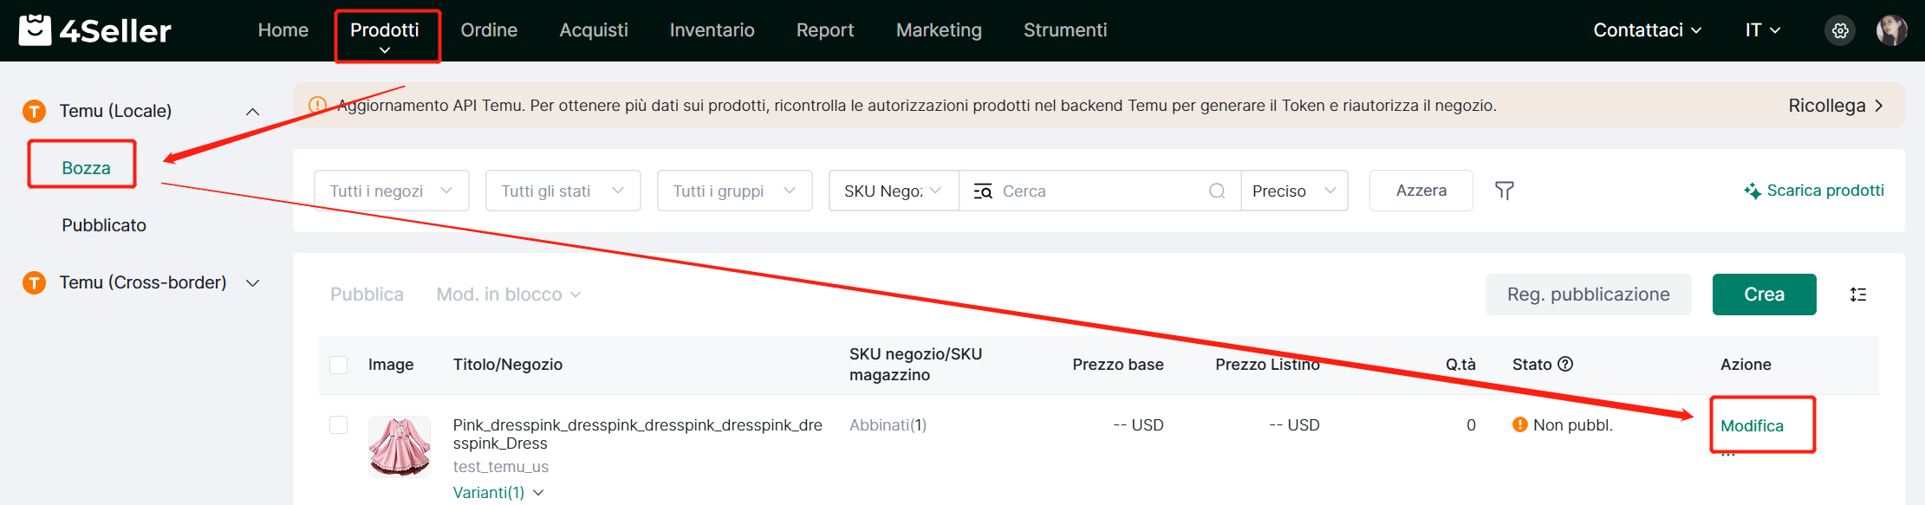This screenshot has width=1925, height=505.
Task: Open the user profile avatar
Action: pos(1891,30)
